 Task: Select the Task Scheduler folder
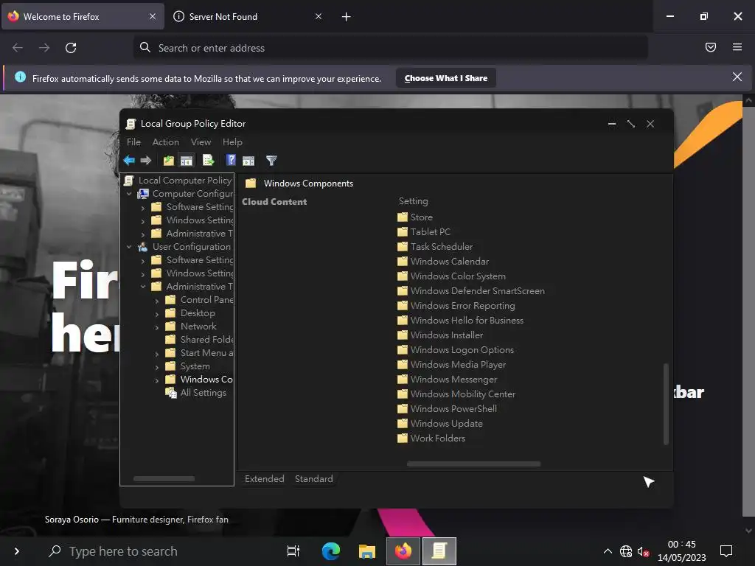(435, 246)
